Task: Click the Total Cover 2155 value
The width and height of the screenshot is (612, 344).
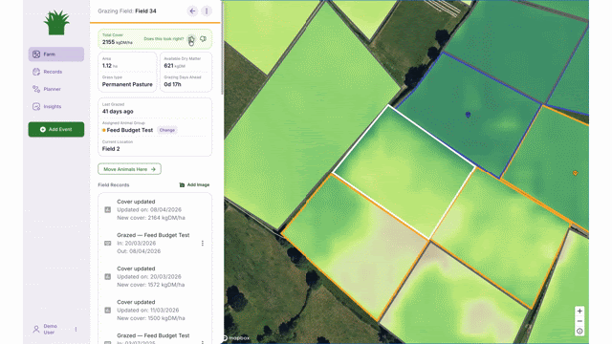Action: tap(117, 42)
